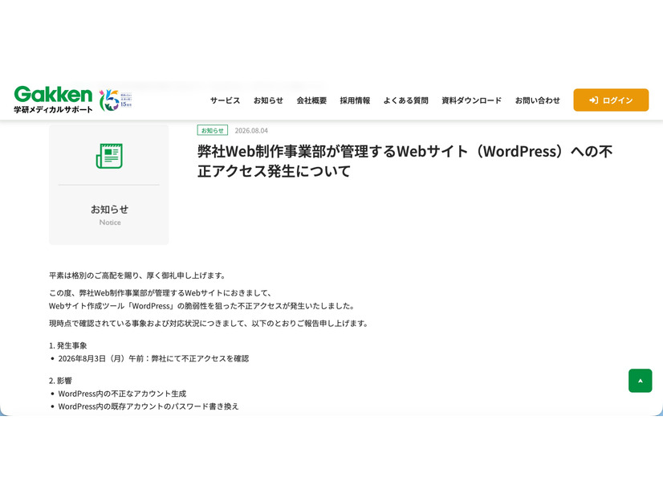Click the お知らせ Notice sidebar card label

pyautogui.click(x=109, y=214)
